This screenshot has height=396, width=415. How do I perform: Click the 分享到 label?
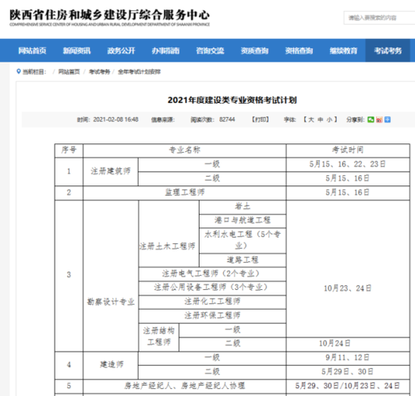[x=356, y=120]
